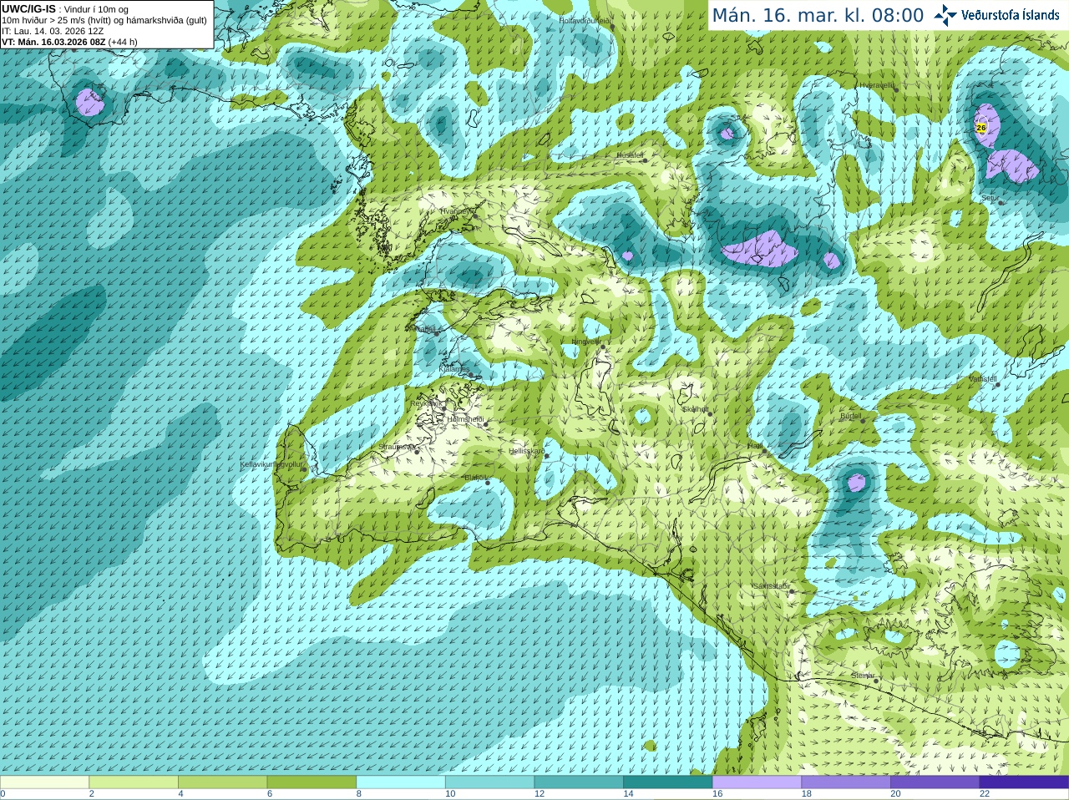The width and height of the screenshot is (1069, 800).
Task: Click the Kjalarnes station label
Action: [453, 368]
